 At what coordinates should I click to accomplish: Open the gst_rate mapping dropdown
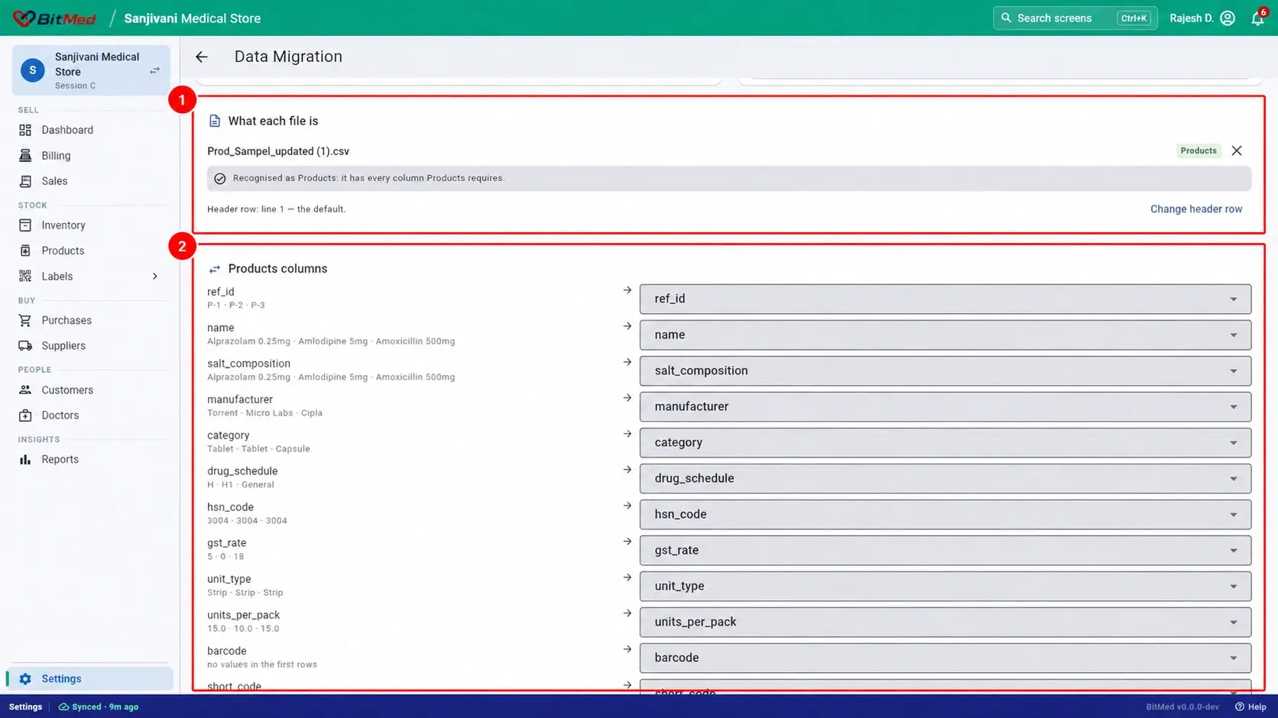point(945,550)
